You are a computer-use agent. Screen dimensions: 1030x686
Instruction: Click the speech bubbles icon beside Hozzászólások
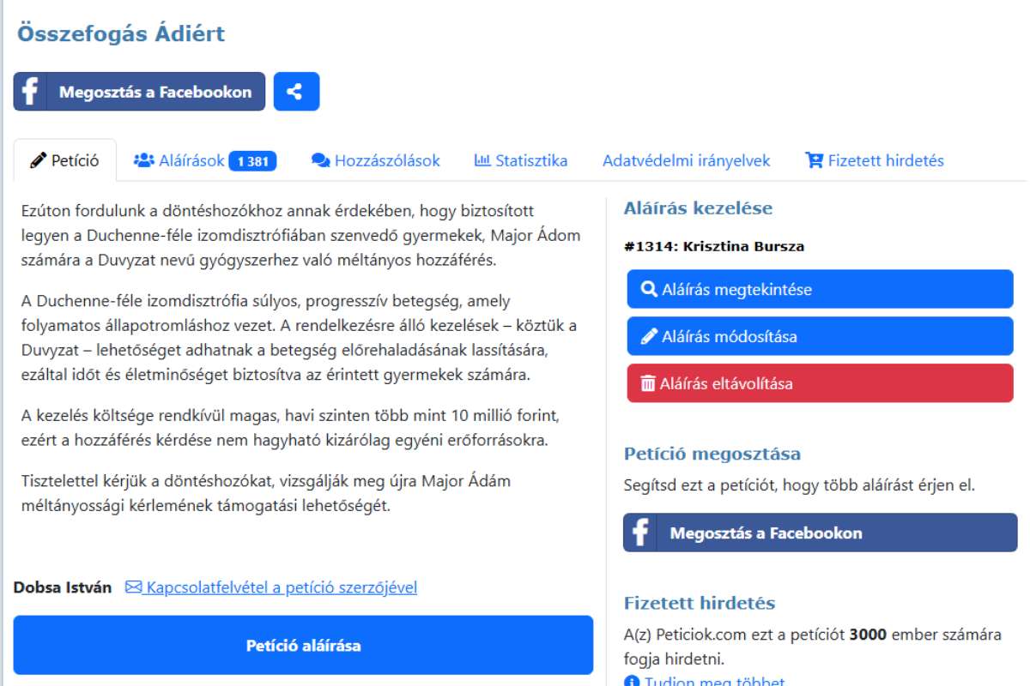click(321, 160)
